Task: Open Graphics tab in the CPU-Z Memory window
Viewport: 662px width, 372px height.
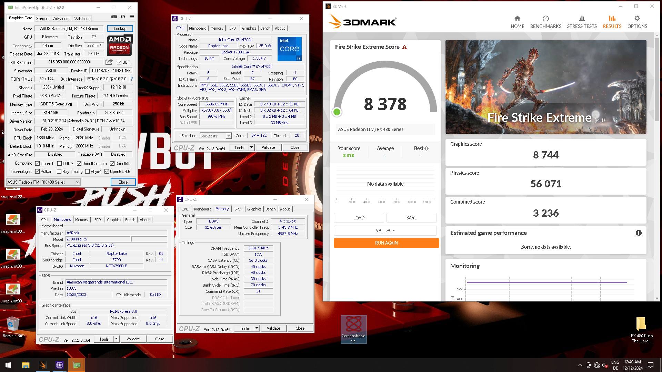Action: tap(254, 209)
